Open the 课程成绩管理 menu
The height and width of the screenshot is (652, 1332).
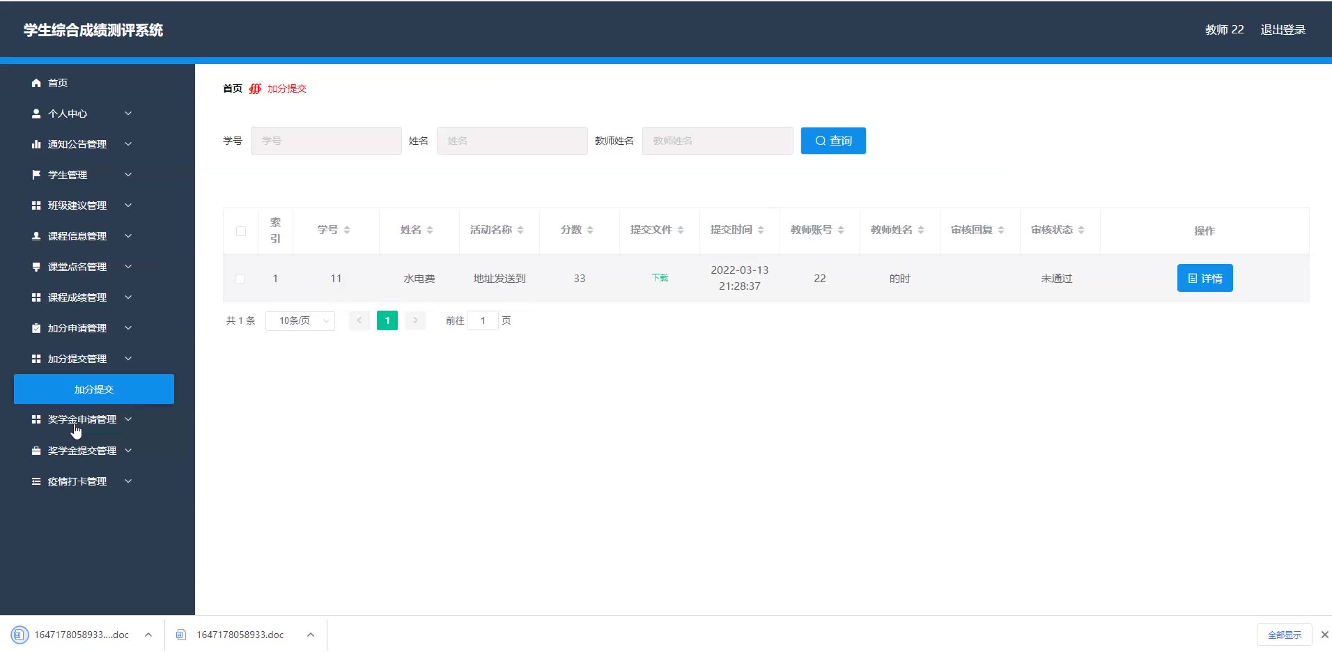click(x=77, y=297)
